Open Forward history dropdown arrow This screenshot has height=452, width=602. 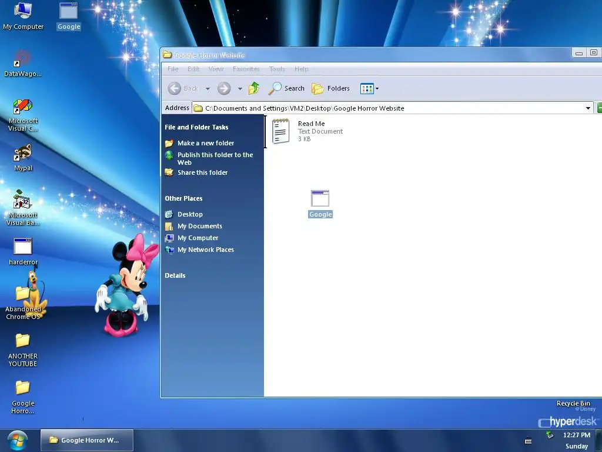tap(240, 89)
